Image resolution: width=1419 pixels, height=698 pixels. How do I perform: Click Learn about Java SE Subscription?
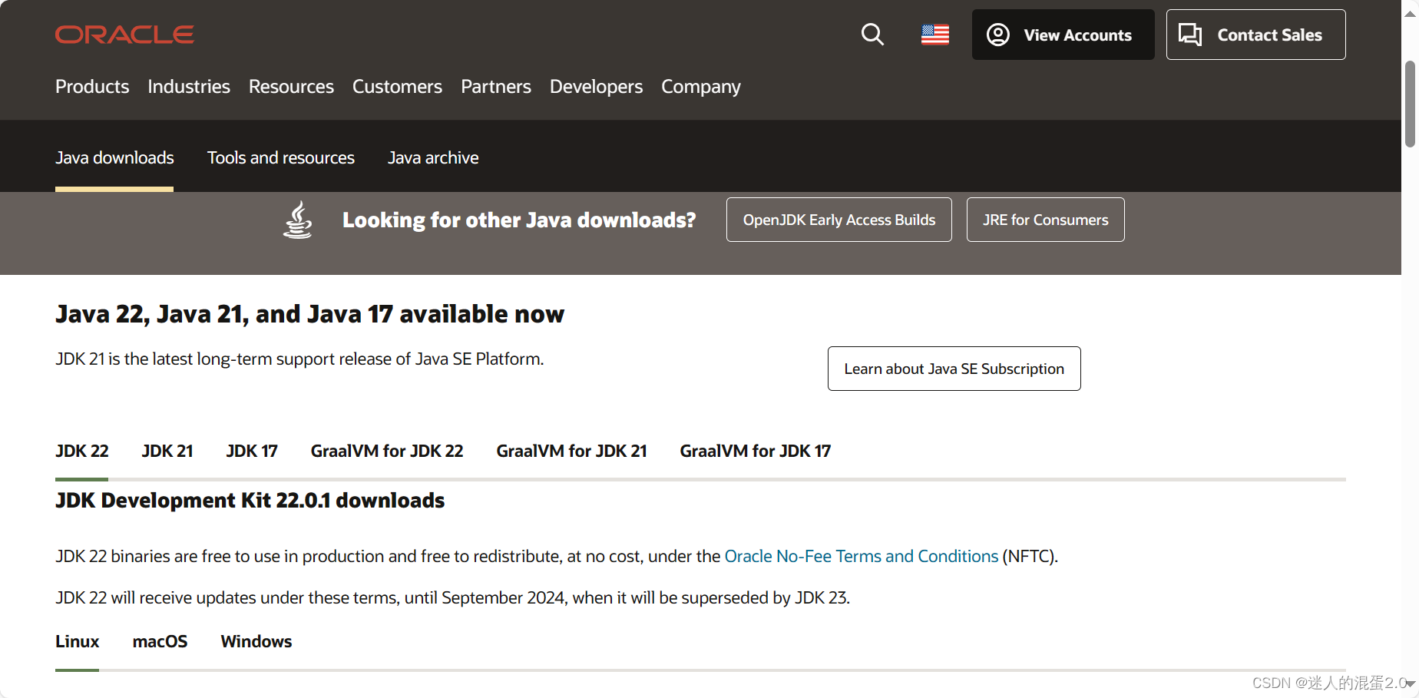pyautogui.click(x=954, y=369)
